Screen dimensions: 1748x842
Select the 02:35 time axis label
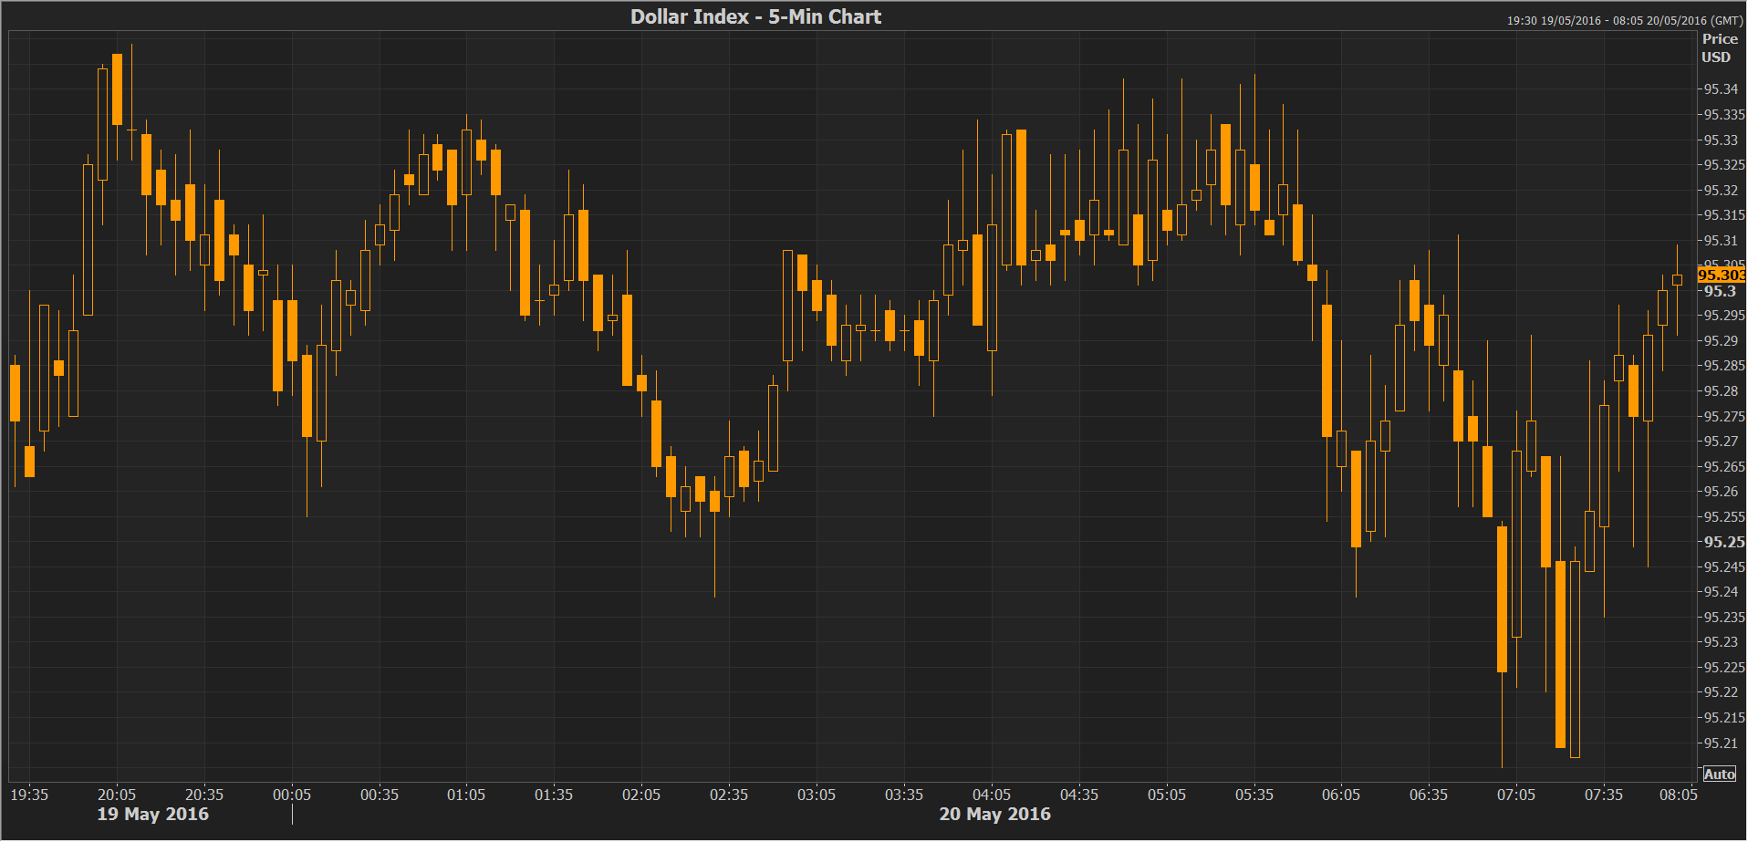[729, 795]
